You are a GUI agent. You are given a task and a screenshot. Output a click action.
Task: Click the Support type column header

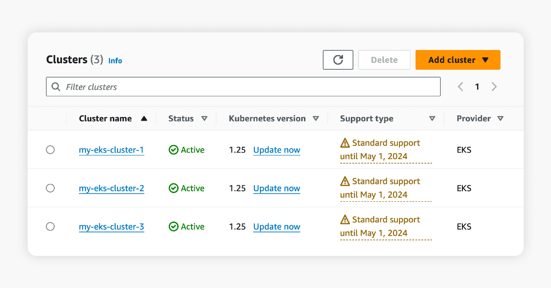(366, 119)
